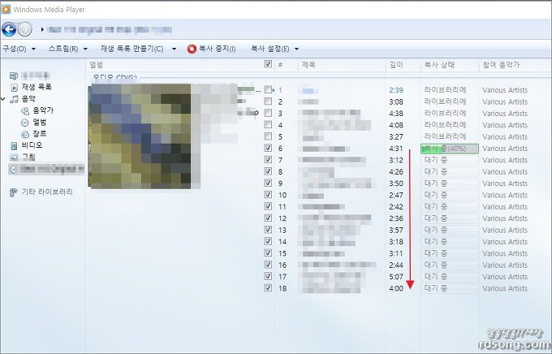Click the music note icon beside 음악
The height and width of the screenshot is (354, 552).
click(14, 99)
